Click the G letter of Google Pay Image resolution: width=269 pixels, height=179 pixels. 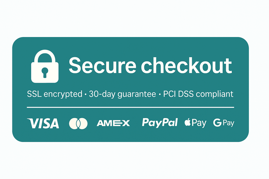[217, 123]
